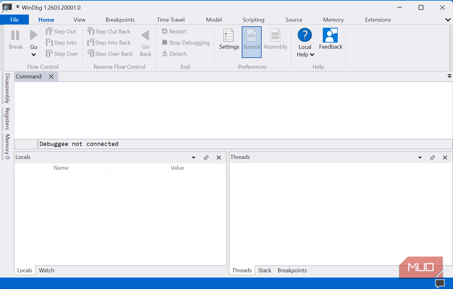Click Step Into in Flow Control
The width and height of the screenshot is (453, 289).
[61, 42]
